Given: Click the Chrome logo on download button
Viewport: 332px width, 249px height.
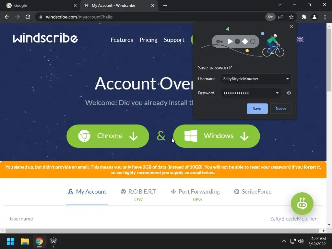Looking at the screenshot, I should pos(84,136).
